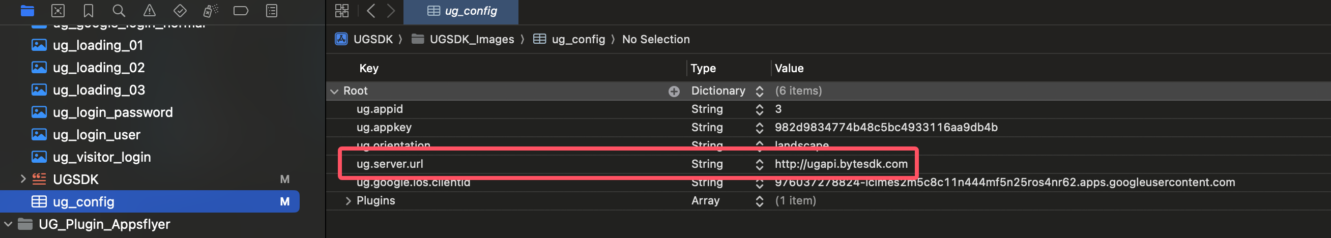Open the Test navigator diamond icon
Image resolution: width=1331 pixels, height=238 pixels.
tap(180, 11)
